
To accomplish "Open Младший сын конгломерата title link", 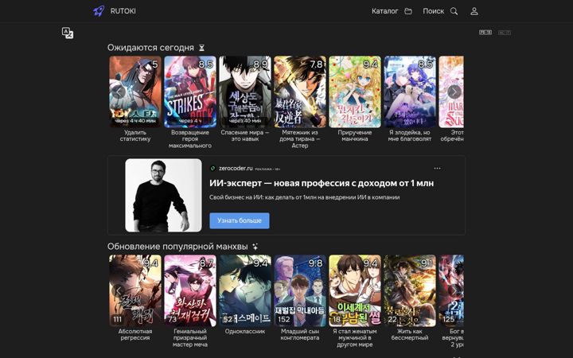I will 300,335.
